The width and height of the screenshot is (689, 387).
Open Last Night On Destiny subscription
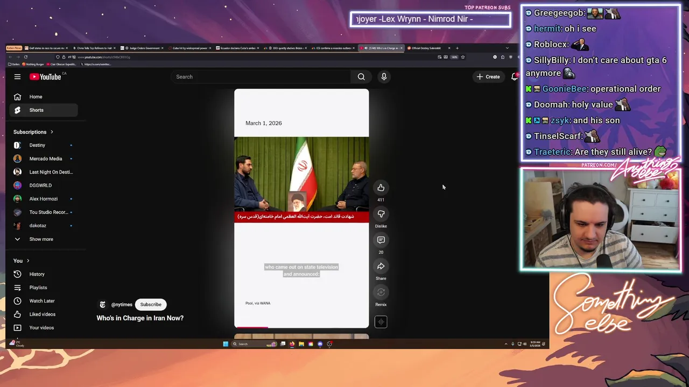44,172
